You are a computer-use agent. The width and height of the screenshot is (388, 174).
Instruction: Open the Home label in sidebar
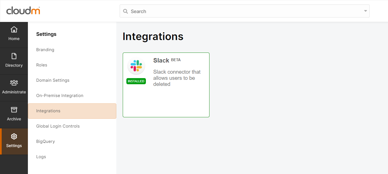14,39
